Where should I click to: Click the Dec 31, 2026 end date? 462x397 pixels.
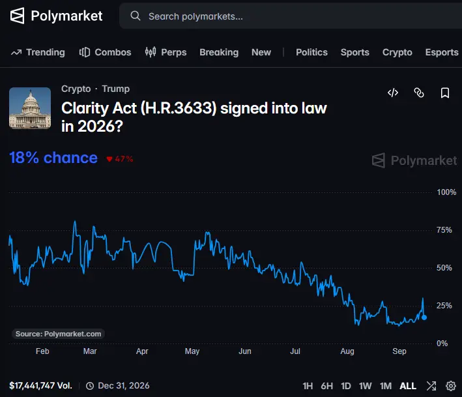(123, 385)
